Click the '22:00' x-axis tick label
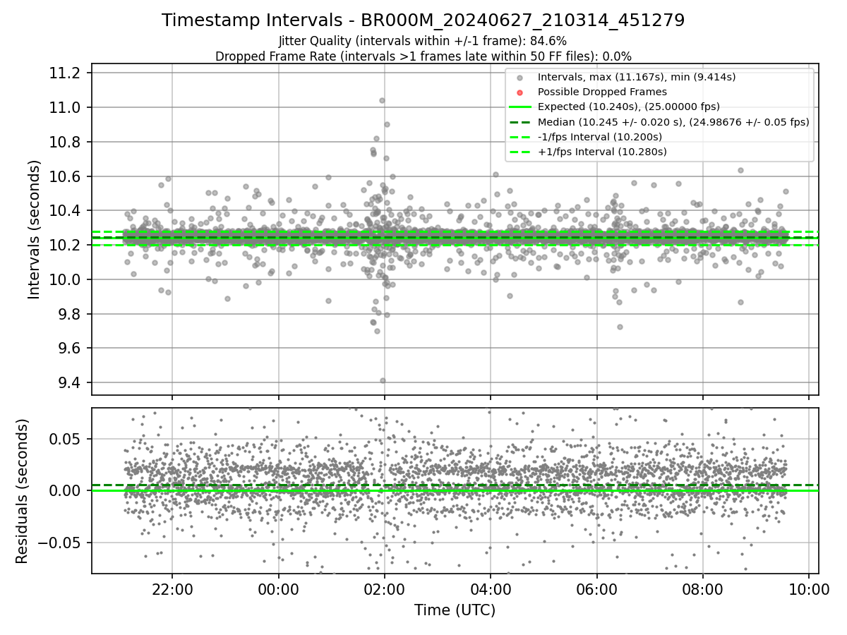The height and width of the screenshot is (635, 847). click(172, 588)
